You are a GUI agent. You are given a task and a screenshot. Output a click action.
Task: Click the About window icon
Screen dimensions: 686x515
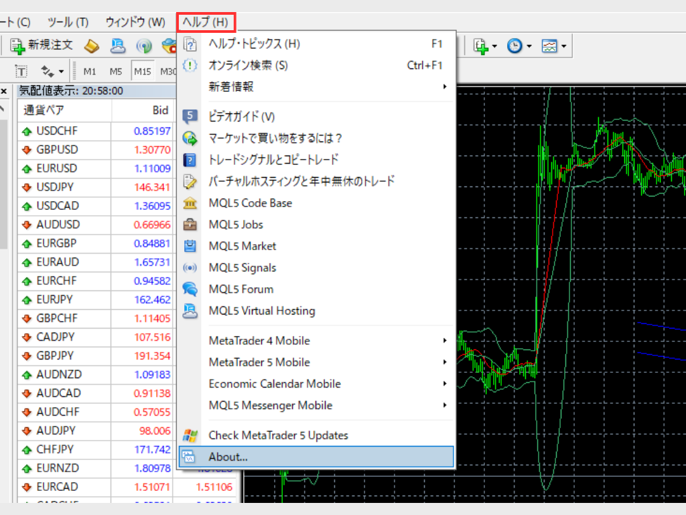coord(188,456)
